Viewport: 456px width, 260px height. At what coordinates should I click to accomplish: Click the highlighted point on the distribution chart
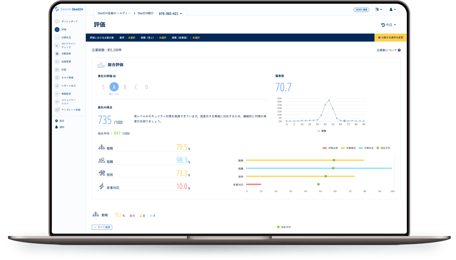pos(345,121)
